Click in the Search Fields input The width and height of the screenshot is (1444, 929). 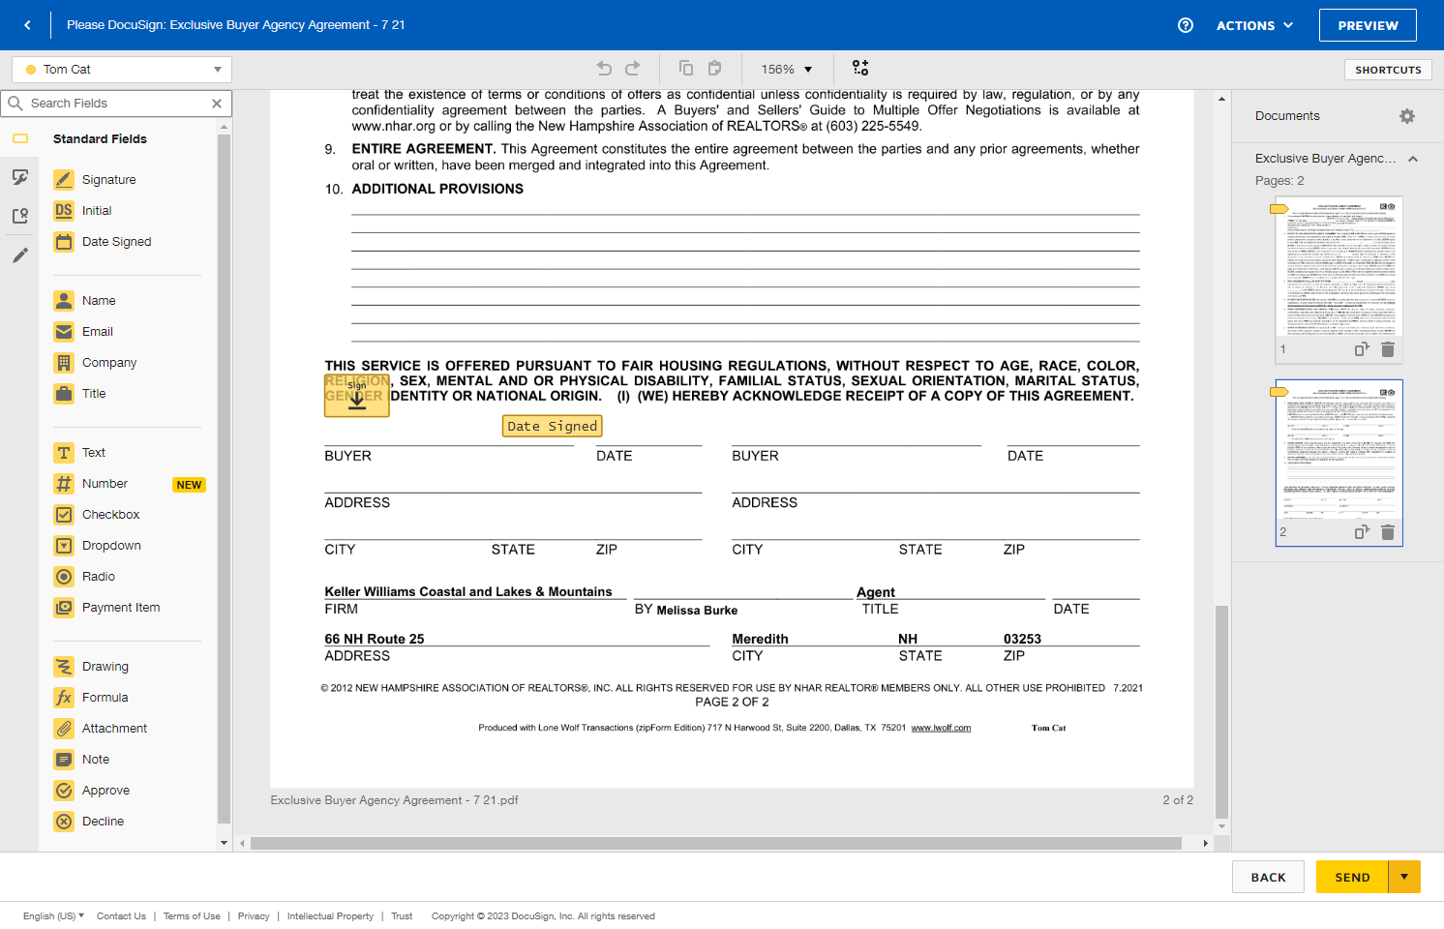point(116,104)
